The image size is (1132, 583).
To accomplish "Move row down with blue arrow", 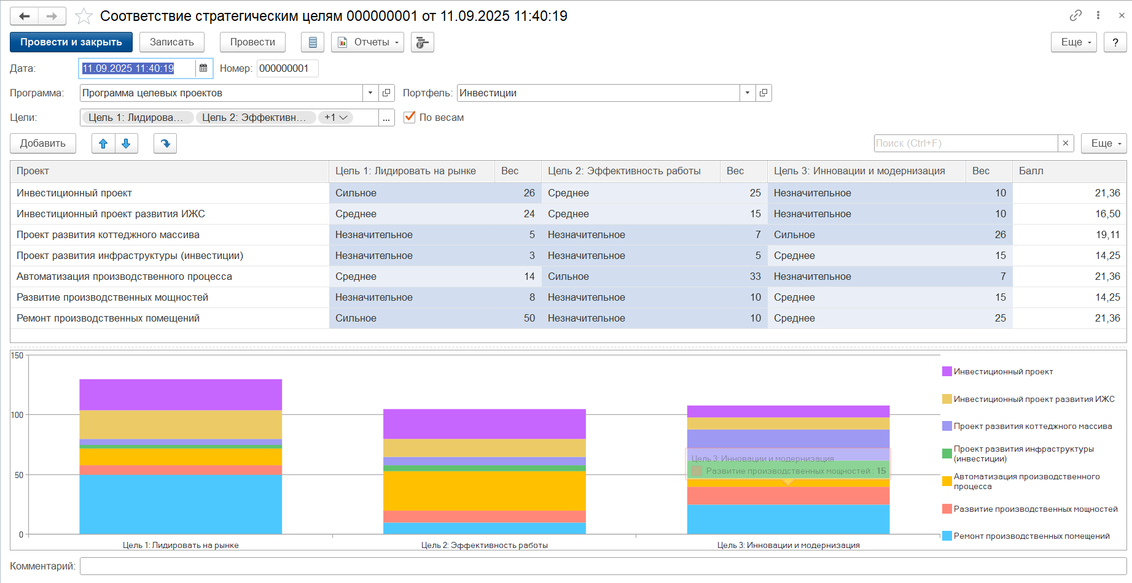I will coord(126,144).
